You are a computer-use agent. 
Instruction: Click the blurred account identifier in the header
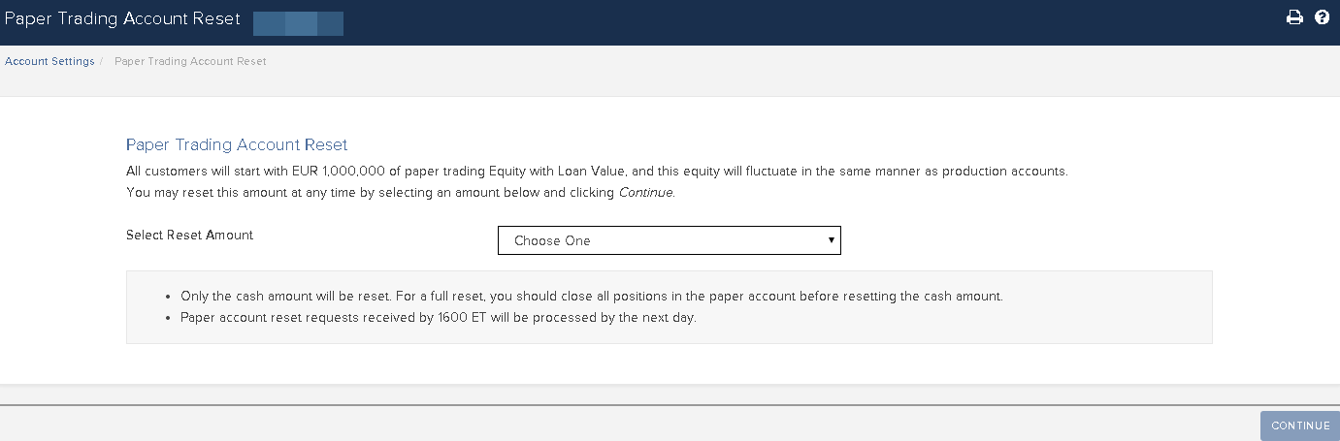click(298, 23)
